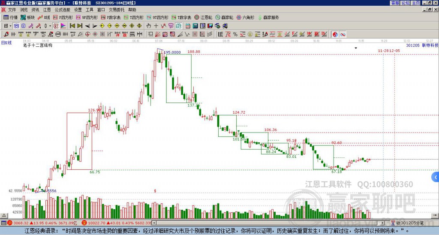Move chart right with black right arrow
The width and height of the screenshot is (439, 235).
click(x=95, y=26)
